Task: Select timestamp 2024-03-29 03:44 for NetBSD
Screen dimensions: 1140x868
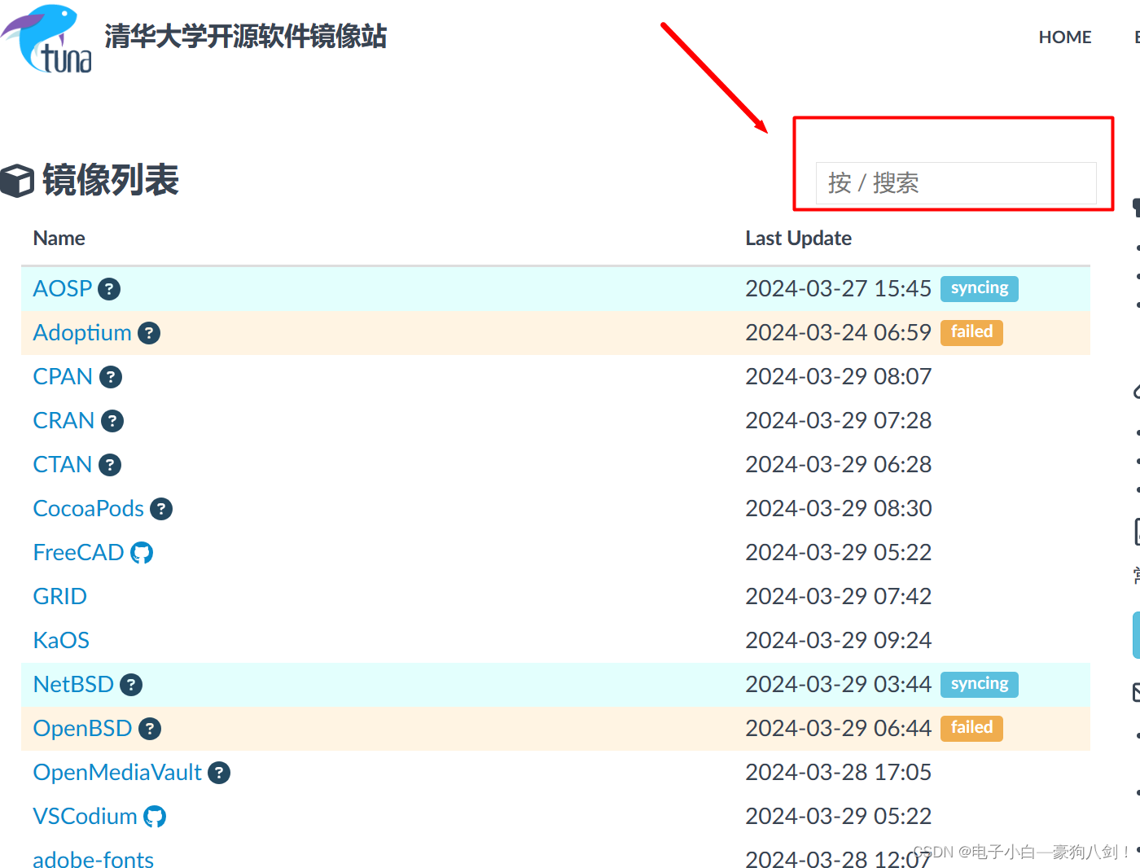Action: 838,684
